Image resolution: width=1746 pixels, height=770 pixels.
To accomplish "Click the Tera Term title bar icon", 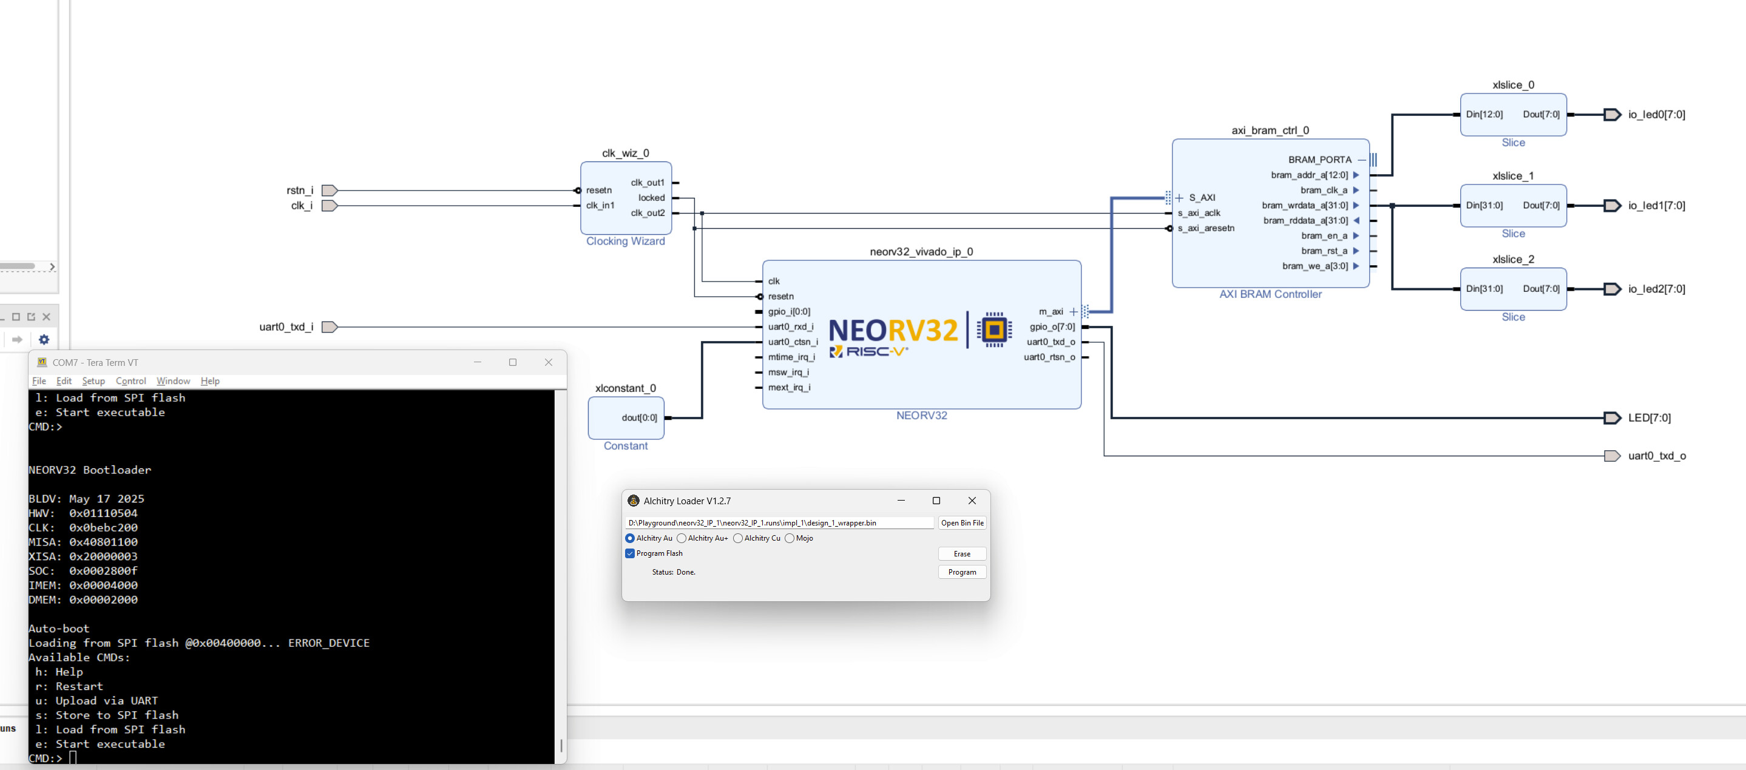I will click(42, 362).
